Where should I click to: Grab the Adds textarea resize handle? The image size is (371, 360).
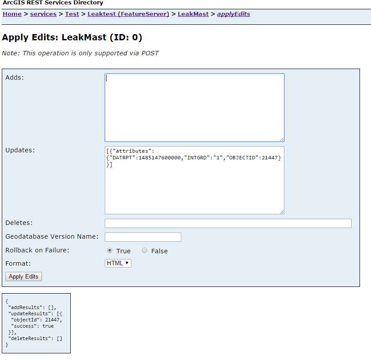click(282, 139)
